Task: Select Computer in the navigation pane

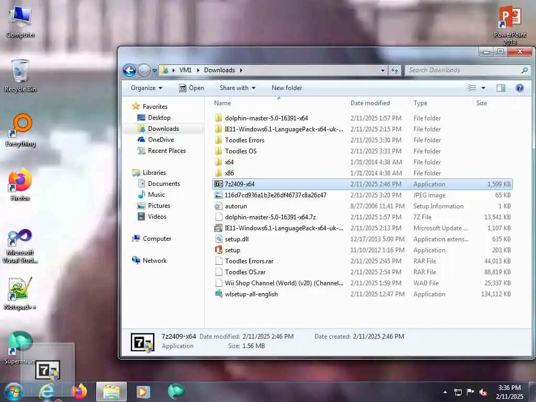Action: tap(152, 239)
